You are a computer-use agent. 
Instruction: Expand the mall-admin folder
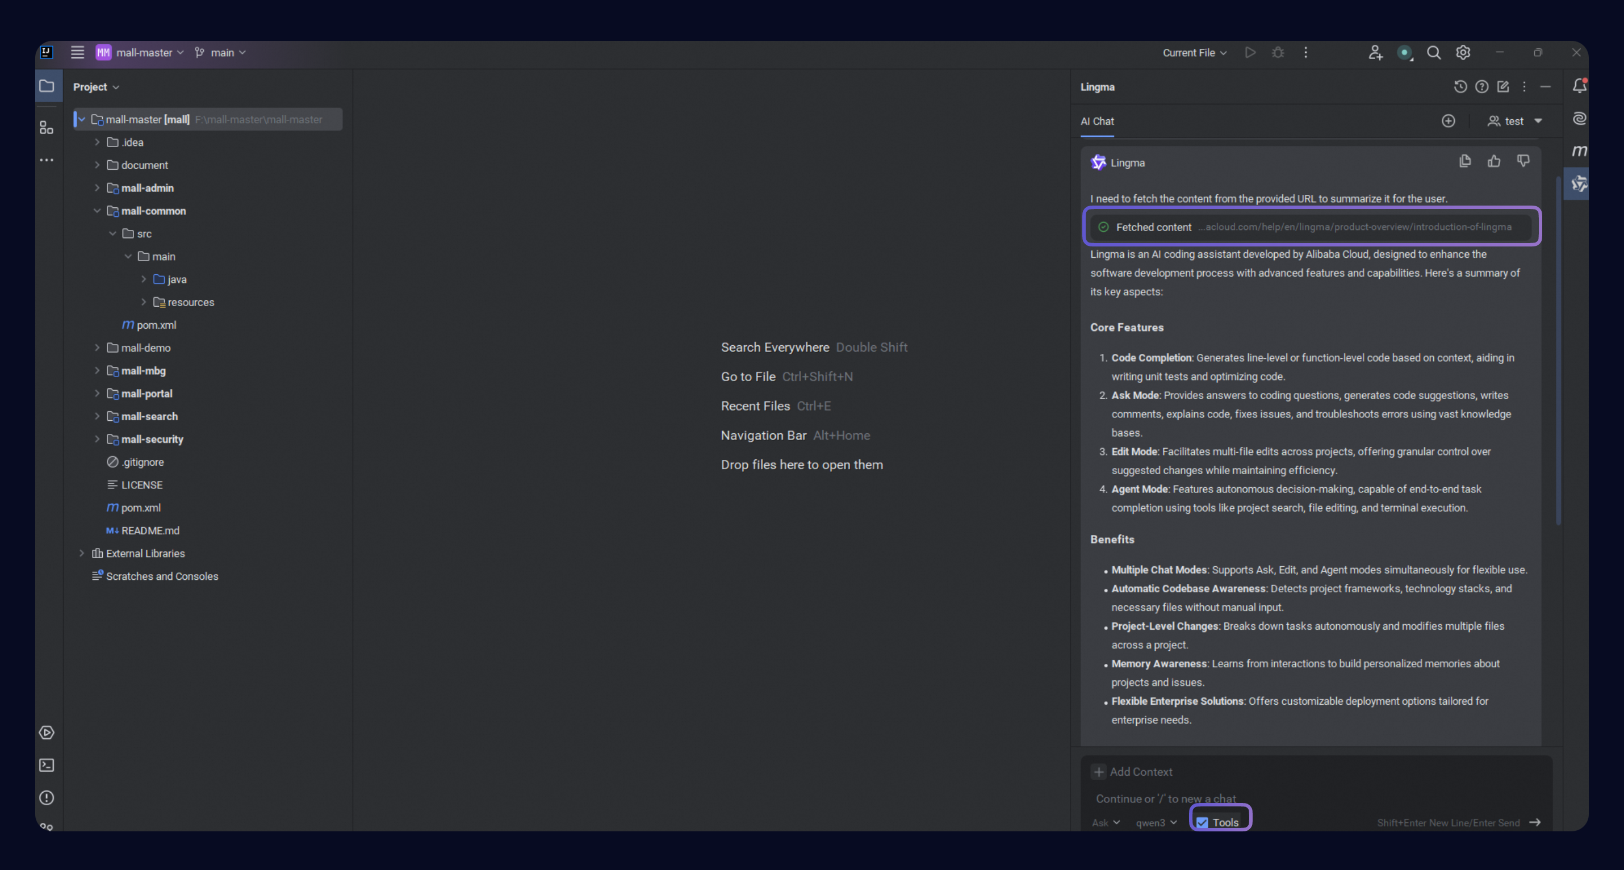[97, 188]
